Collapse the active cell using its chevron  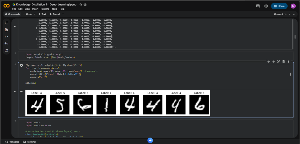(15, 92)
